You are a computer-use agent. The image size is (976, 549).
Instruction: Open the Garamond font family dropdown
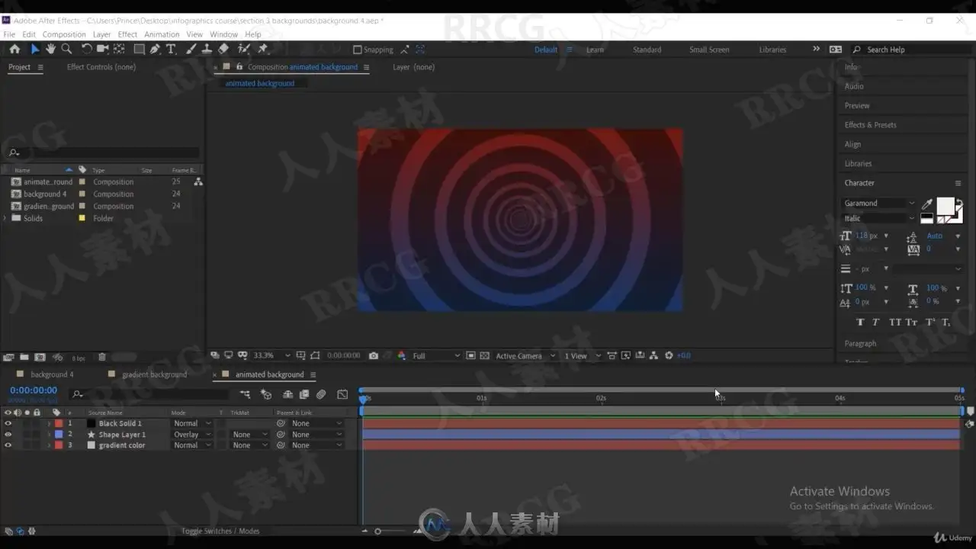(x=878, y=204)
